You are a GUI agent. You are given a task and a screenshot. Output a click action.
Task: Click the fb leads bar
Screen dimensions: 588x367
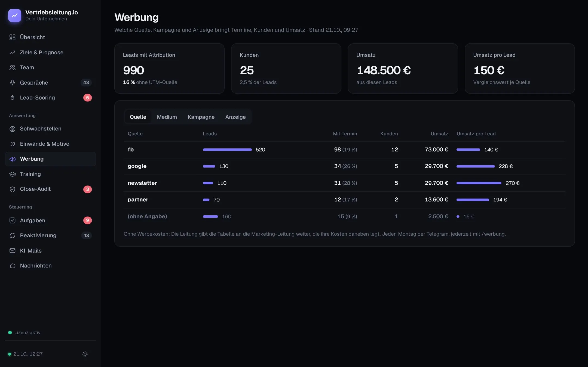[227, 150]
